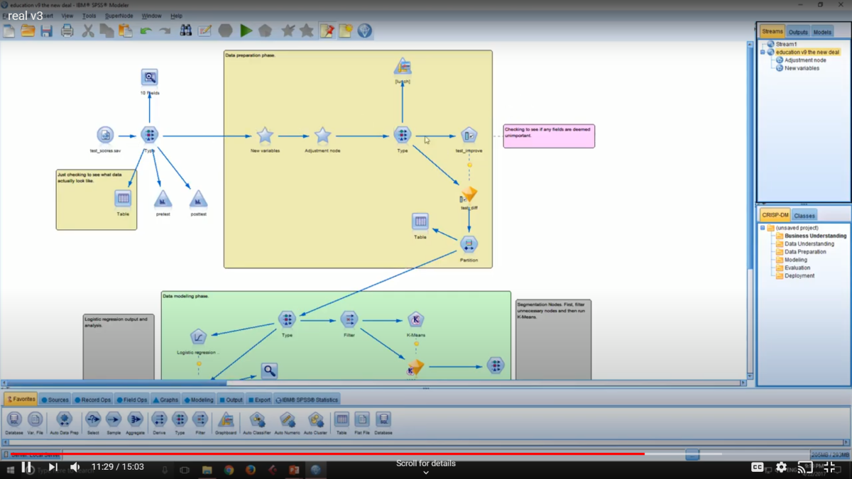The height and width of the screenshot is (479, 852).
Task: Open Find with the binoculars icon
Action: point(185,31)
